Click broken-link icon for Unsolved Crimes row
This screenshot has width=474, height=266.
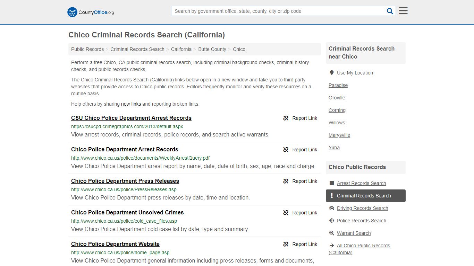pos(286,213)
